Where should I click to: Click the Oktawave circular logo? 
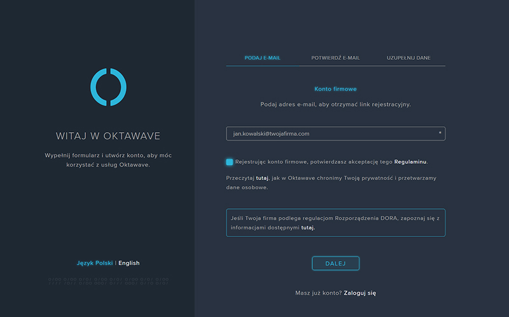click(108, 87)
